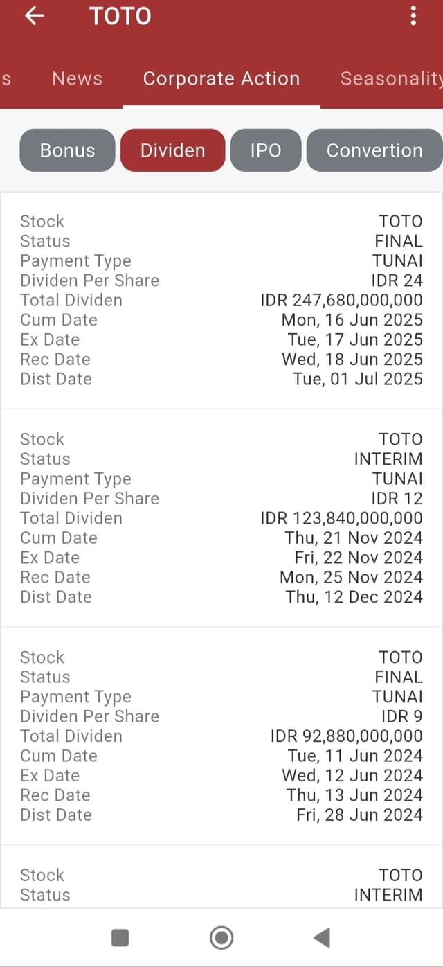Tap the Dividen Per Share IDR 9 row

[x=221, y=716]
